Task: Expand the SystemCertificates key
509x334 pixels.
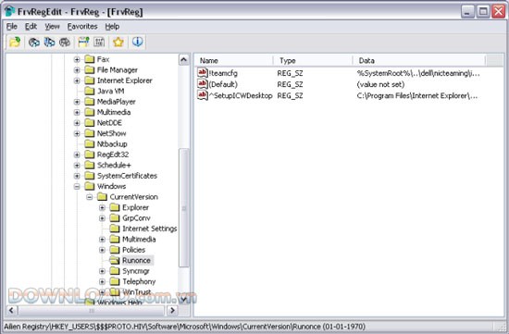Action: point(77,176)
